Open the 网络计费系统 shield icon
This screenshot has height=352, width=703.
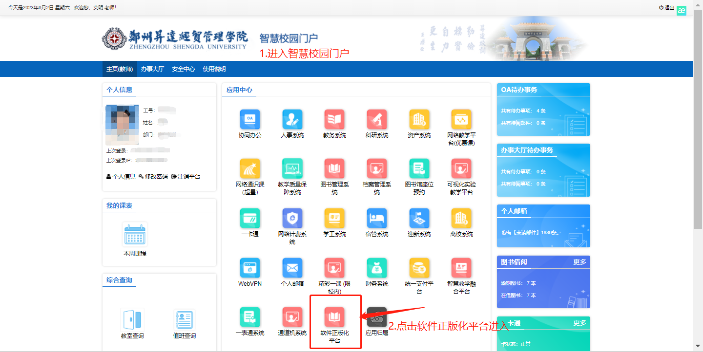[292, 218]
